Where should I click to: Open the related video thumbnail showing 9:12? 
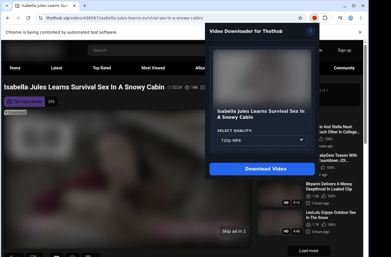click(280, 194)
